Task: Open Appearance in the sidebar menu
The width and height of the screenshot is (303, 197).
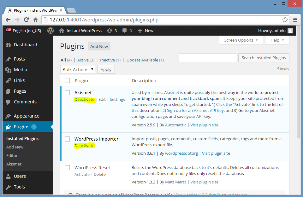Action: 27,116
